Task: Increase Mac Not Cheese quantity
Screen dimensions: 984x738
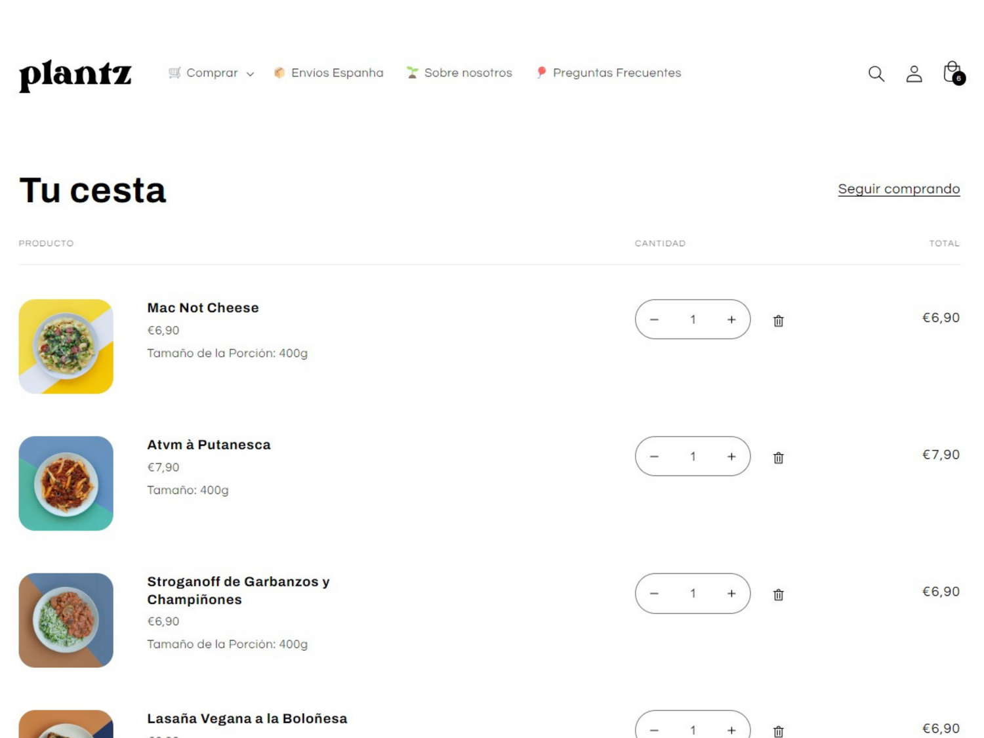Action: point(731,319)
